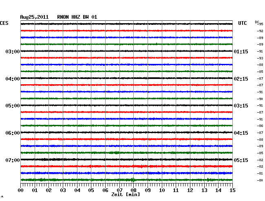Click the 05 minute axis tick label

[x=91, y=190]
